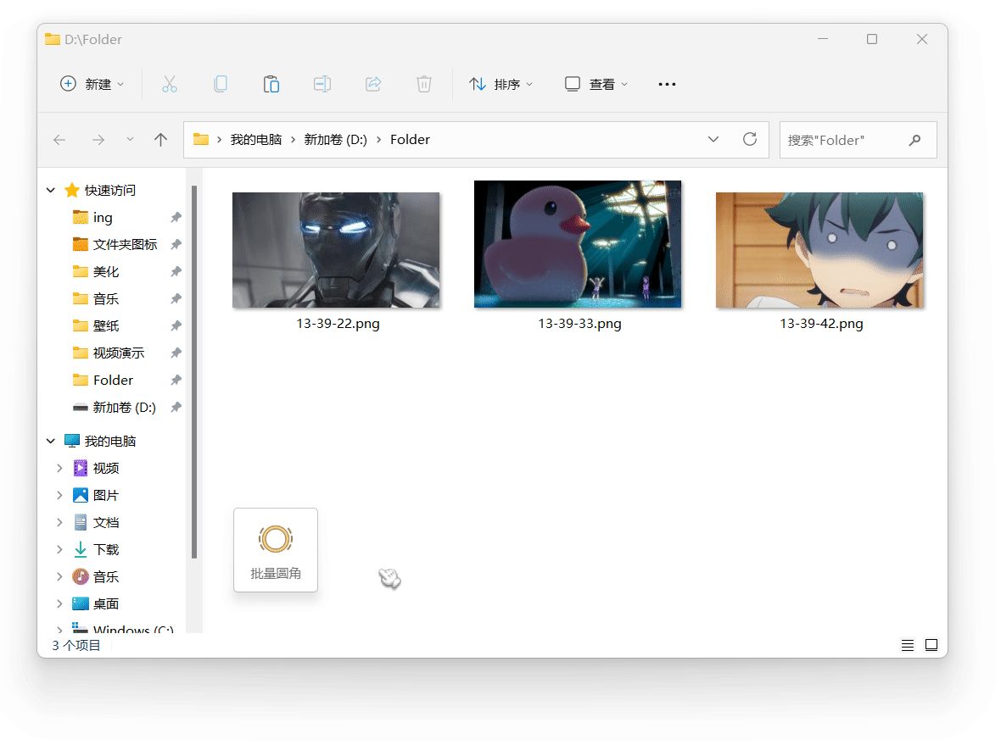Click the sidebar vertical scrollbar
This screenshot has width=1001, height=745.
(194, 372)
